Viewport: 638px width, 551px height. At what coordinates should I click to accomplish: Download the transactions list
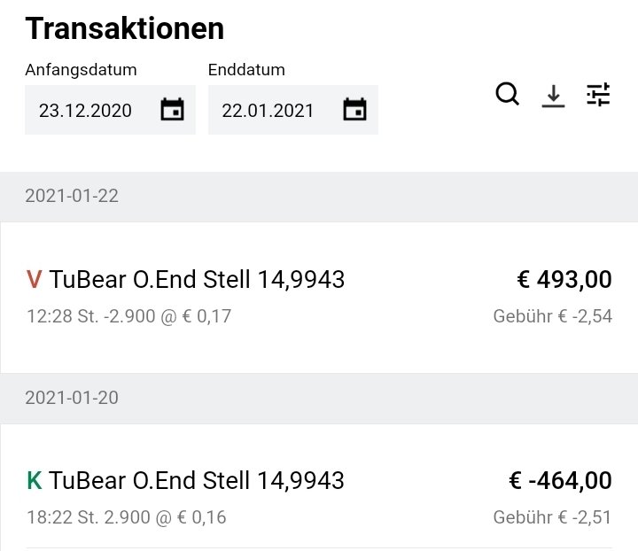553,95
